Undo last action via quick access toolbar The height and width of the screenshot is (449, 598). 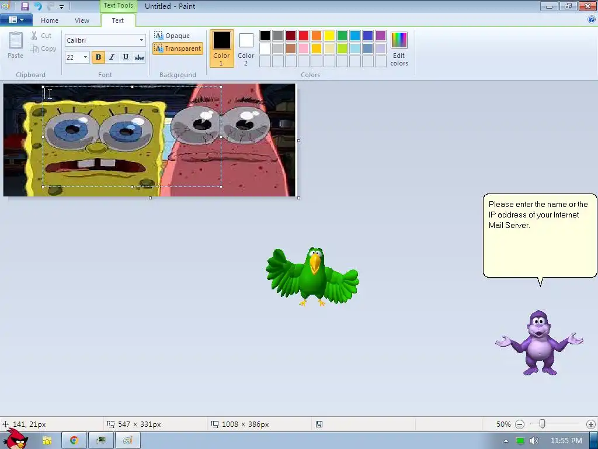click(38, 6)
